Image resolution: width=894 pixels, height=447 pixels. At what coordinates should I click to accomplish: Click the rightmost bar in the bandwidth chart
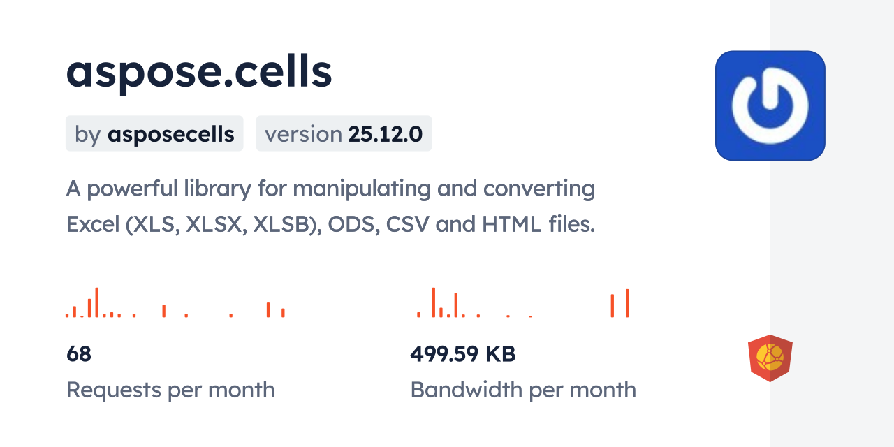(627, 303)
